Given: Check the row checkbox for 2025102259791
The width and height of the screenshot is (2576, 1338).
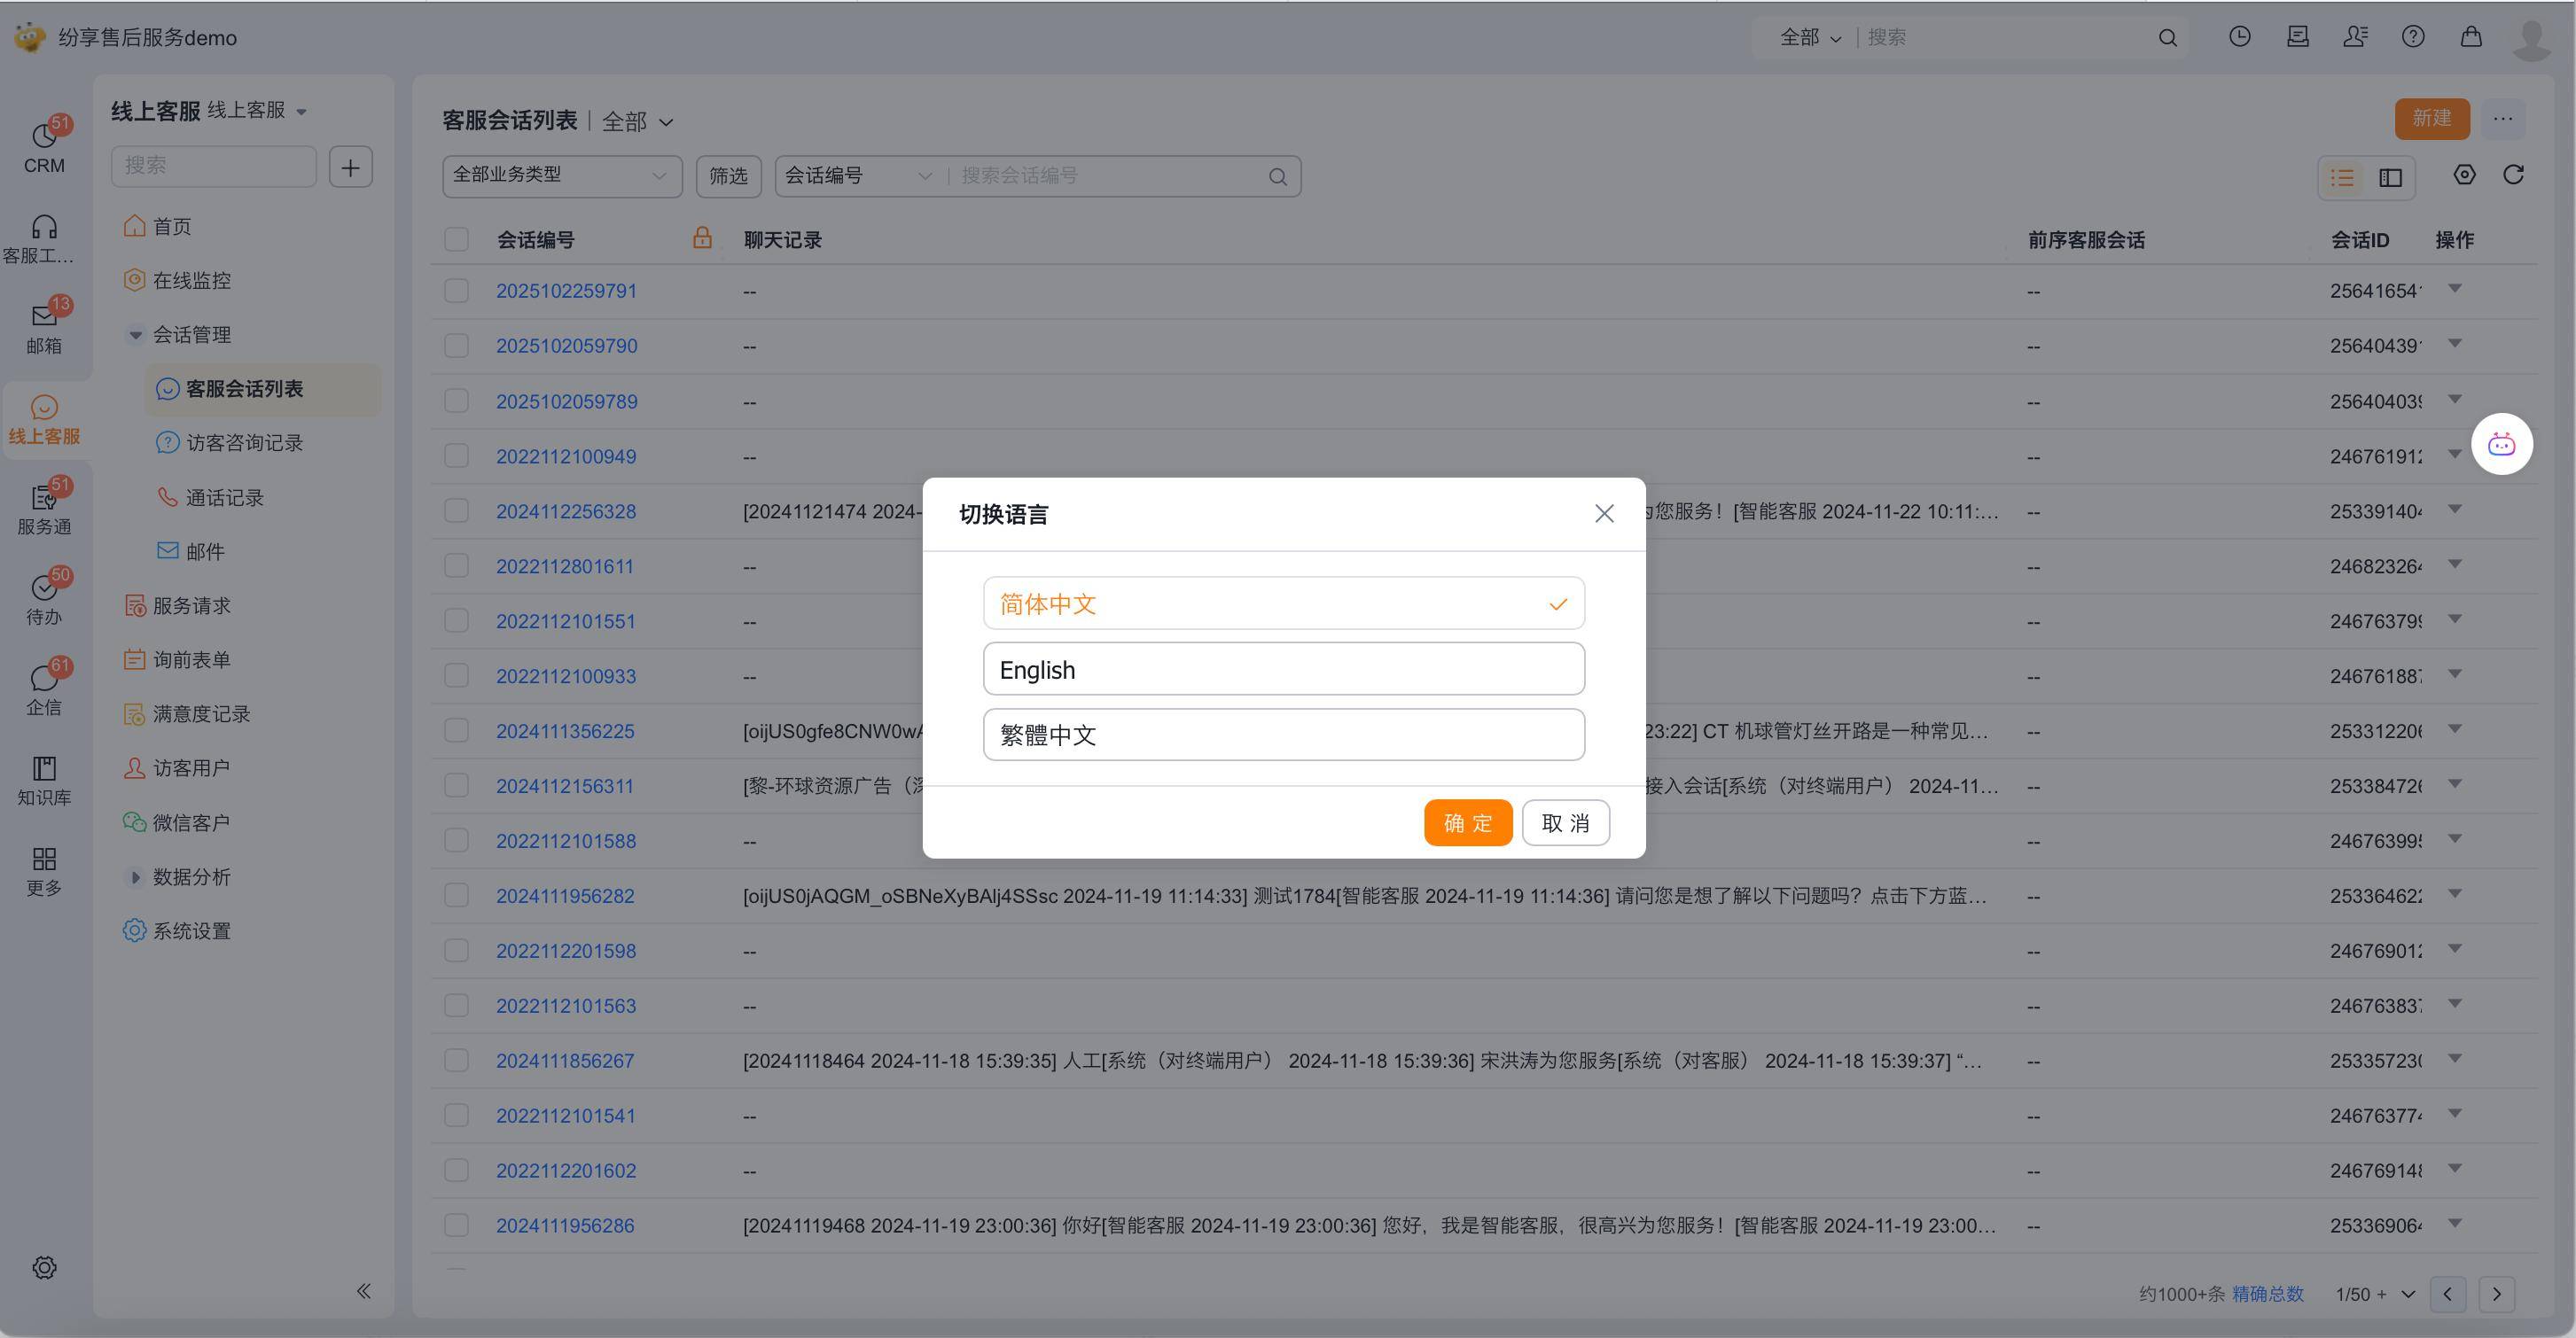Looking at the screenshot, I should 456,291.
